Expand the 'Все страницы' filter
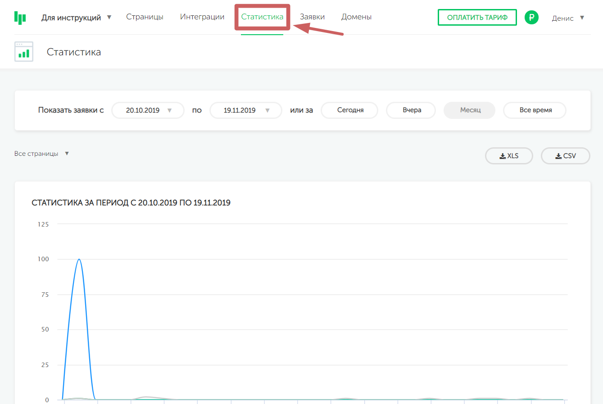603x404 pixels. pyautogui.click(x=41, y=154)
